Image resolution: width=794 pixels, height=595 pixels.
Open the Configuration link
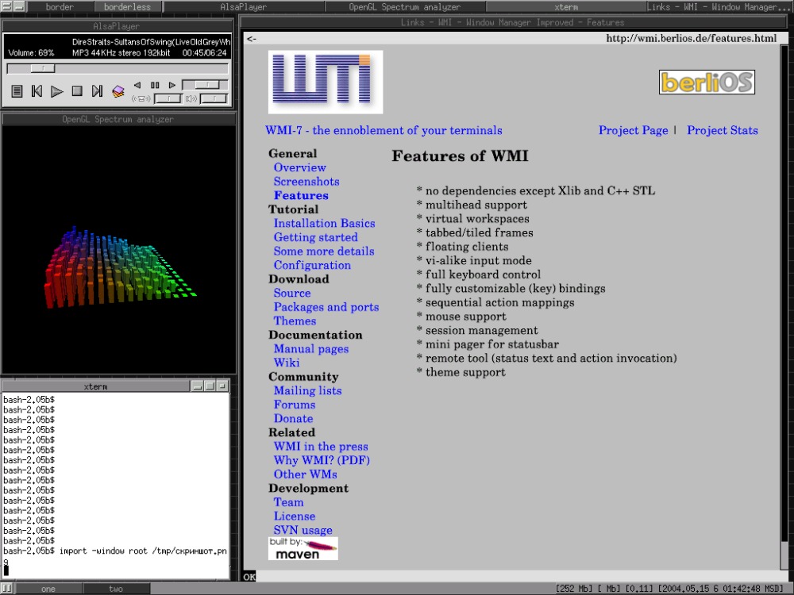[312, 265]
